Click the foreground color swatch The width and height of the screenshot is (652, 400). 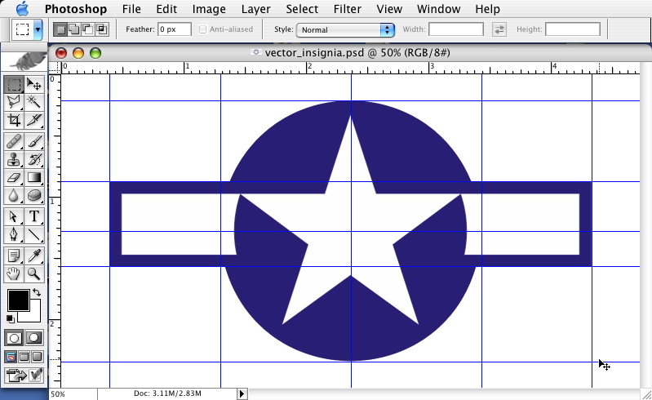click(18, 300)
